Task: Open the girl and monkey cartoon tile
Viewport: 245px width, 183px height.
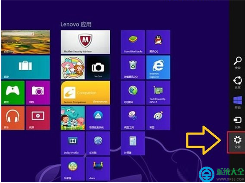Action: pyautogui.click(x=73, y=67)
